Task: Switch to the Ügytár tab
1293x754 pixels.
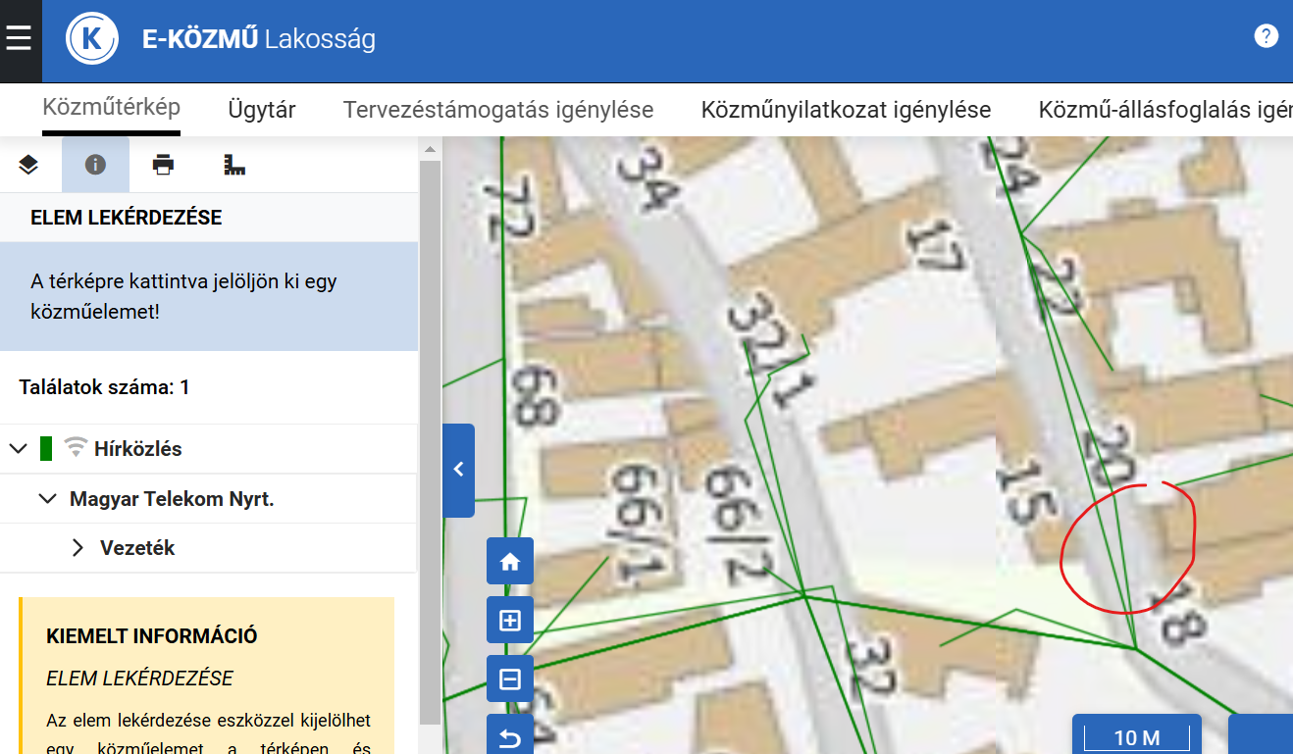Action: click(261, 110)
